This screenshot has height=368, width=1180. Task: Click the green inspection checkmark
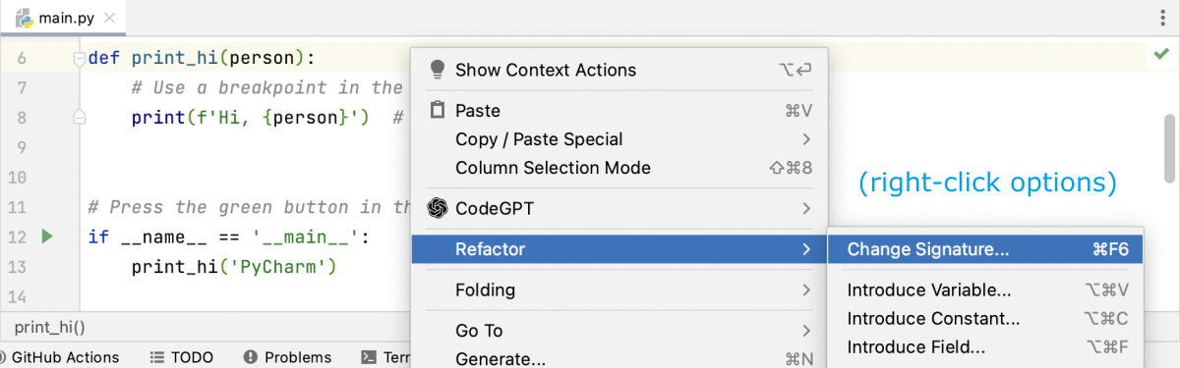(1161, 56)
